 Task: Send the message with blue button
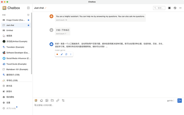point(179,101)
